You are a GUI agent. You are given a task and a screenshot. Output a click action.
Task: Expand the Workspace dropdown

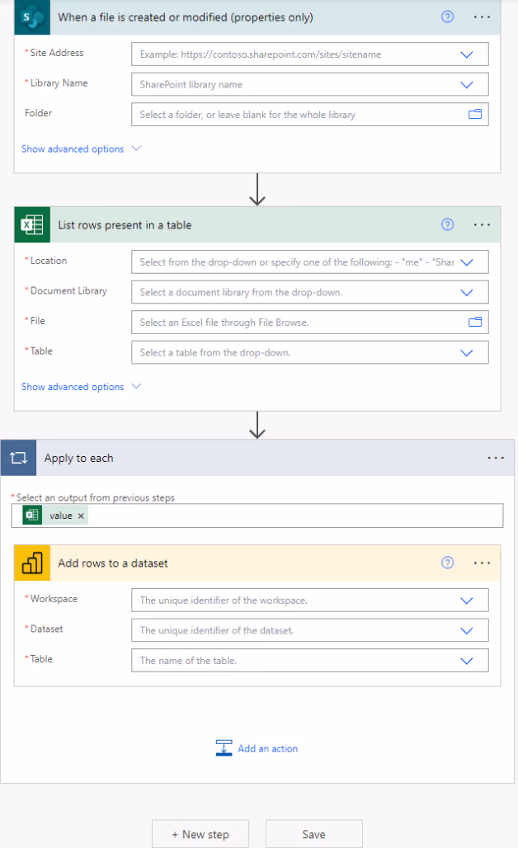[466, 601]
